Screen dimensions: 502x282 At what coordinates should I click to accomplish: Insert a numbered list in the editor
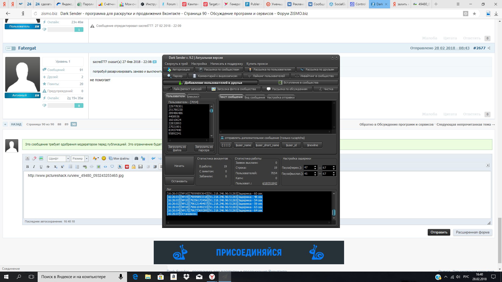pyautogui.click(x=77, y=167)
